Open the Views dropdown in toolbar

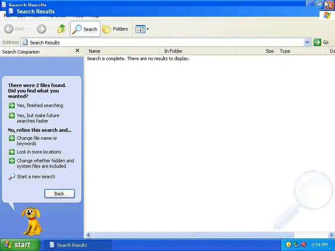tap(142, 29)
